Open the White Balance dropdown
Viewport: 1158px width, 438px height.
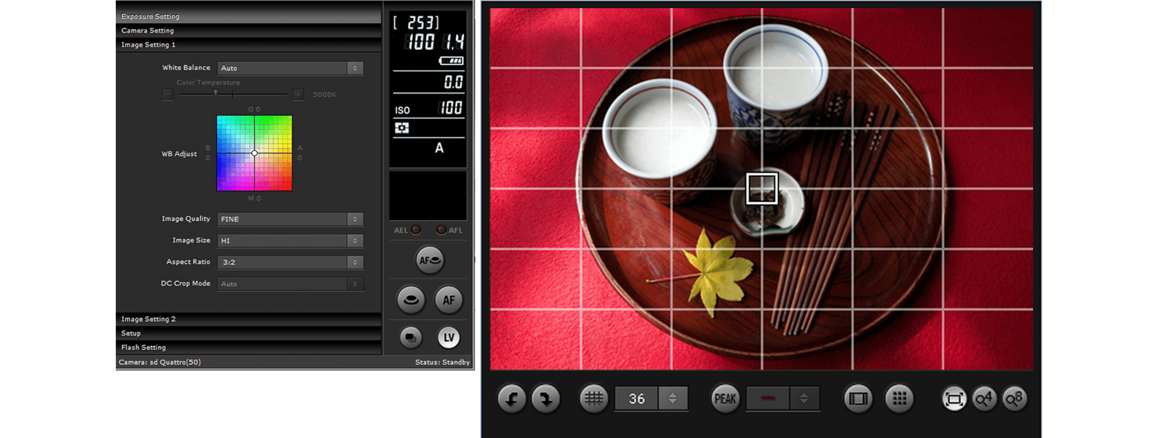[x=290, y=68]
